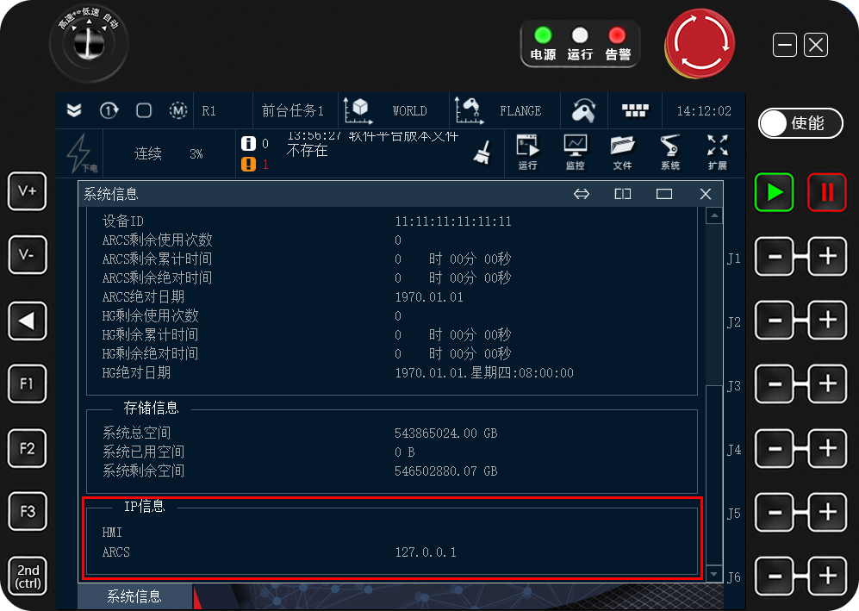
Task: Click the scrollbar down arrow
Action: 714,574
